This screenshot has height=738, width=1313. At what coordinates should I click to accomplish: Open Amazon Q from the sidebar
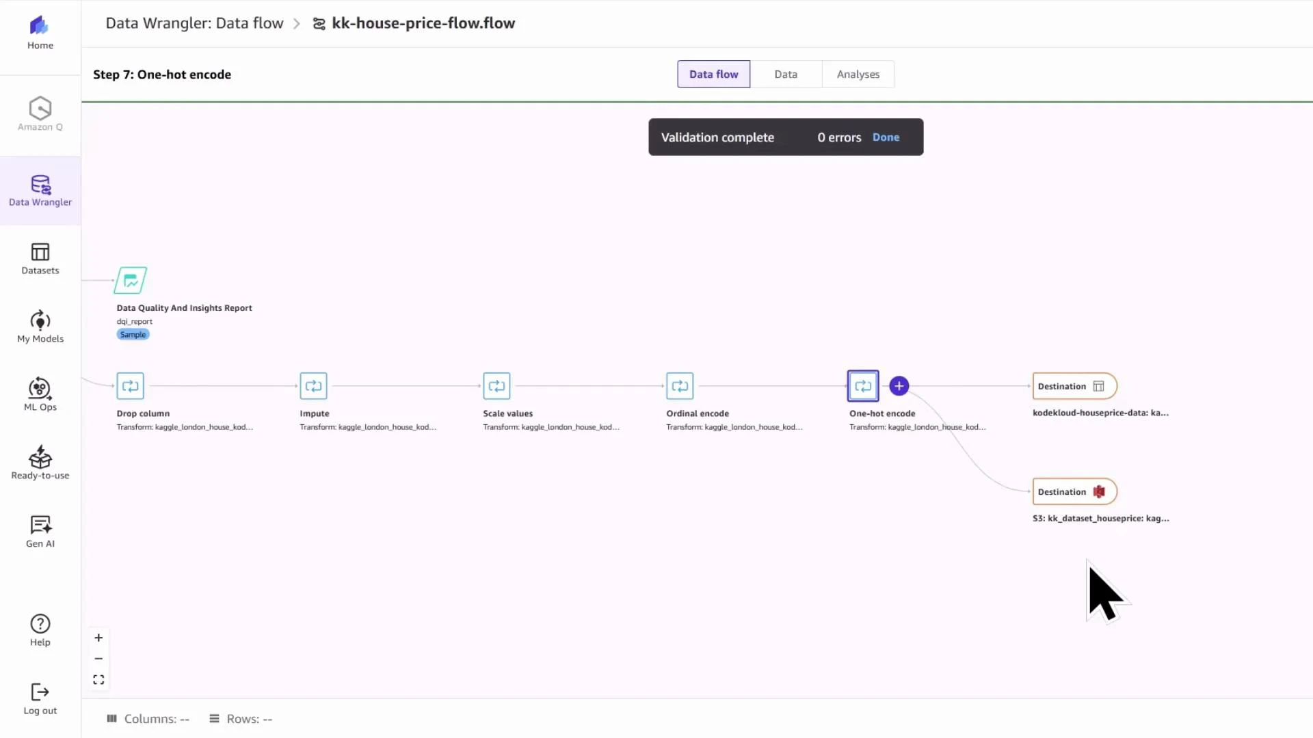click(40, 113)
